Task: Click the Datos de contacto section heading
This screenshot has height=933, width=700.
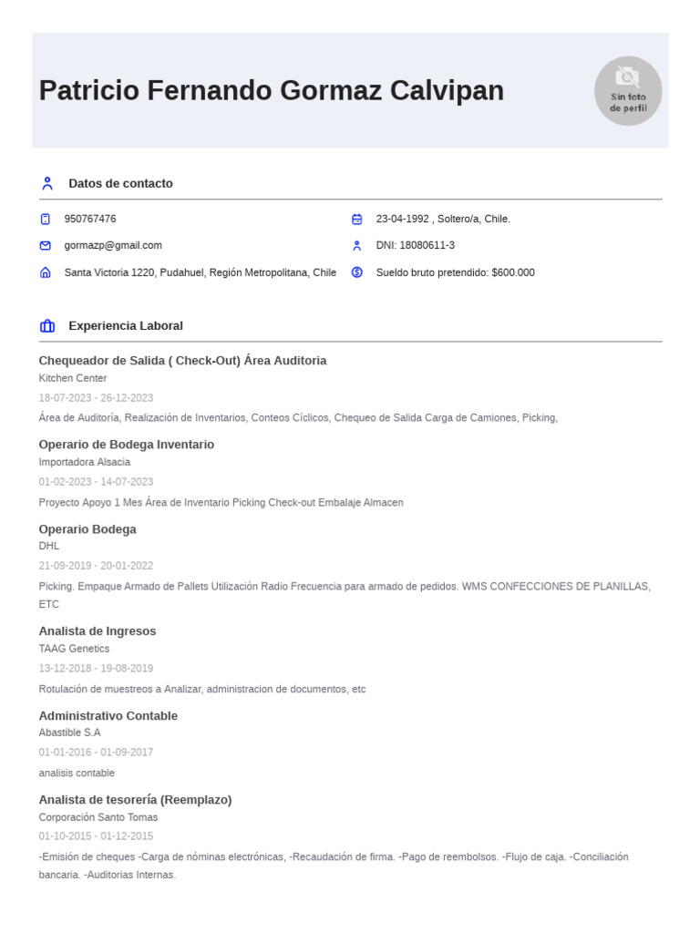Action: 120,183
